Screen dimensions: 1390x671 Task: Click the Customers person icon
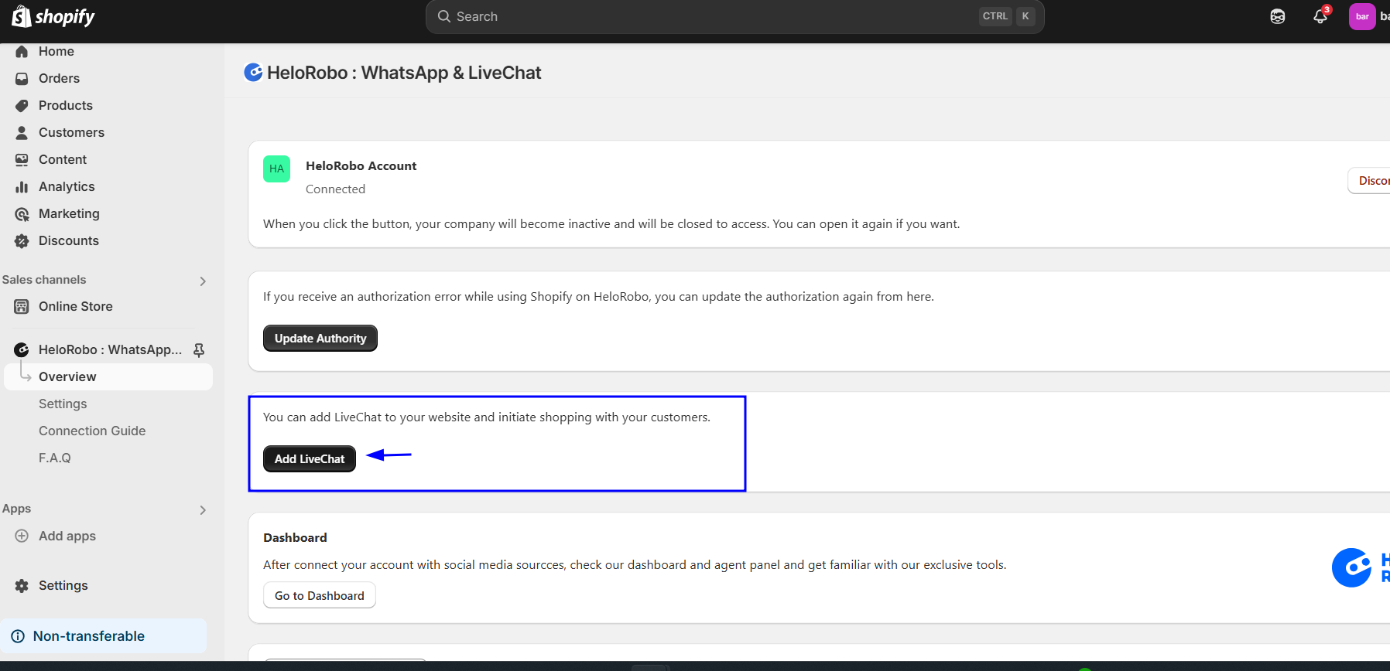[22, 132]
